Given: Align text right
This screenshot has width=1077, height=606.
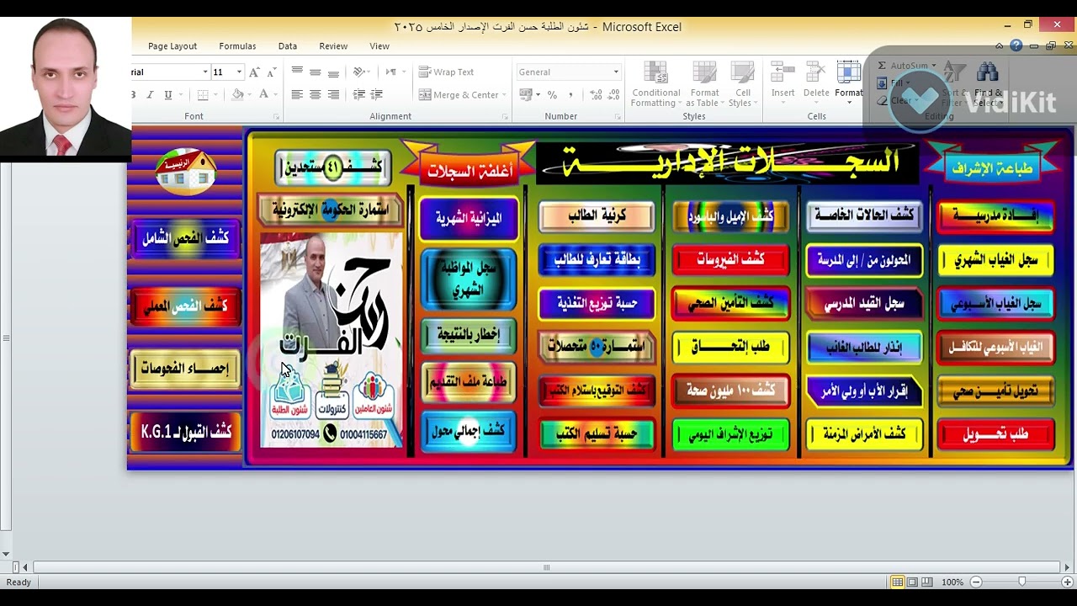Looking at the screenshot, I should [333, 95].
